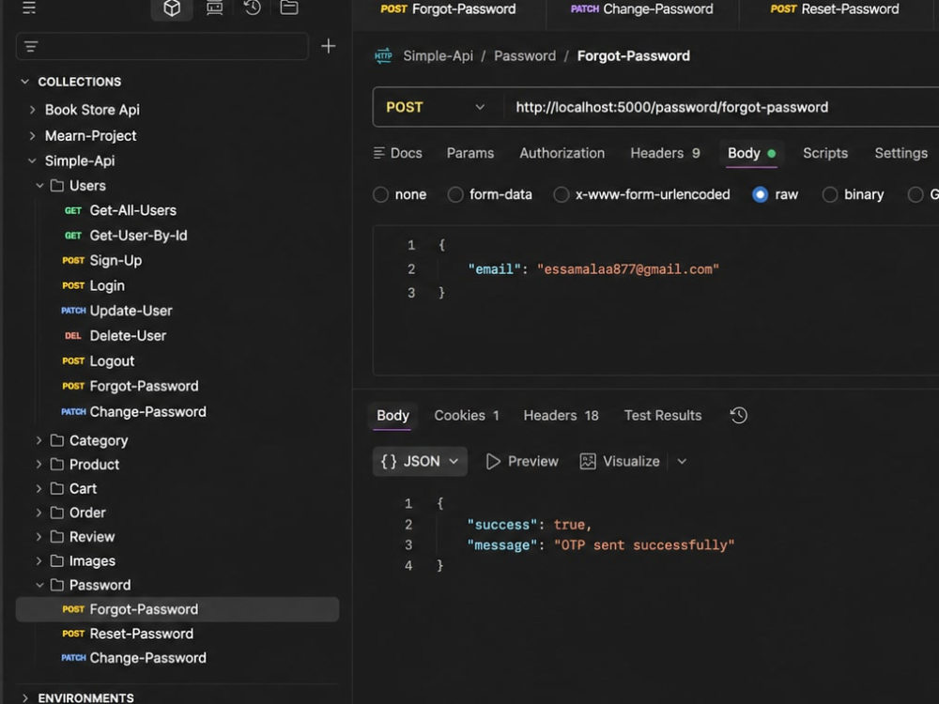939x704 pixels.
Task: Click the Order folder icon
Action: pos(57,513)
